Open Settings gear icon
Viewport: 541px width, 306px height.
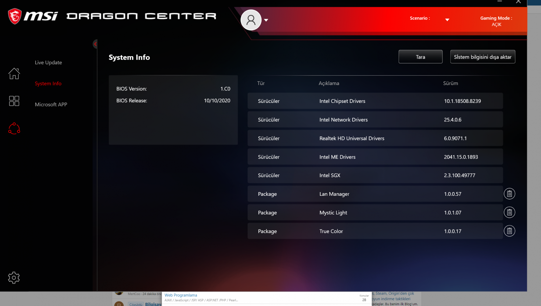coord(14,278)
